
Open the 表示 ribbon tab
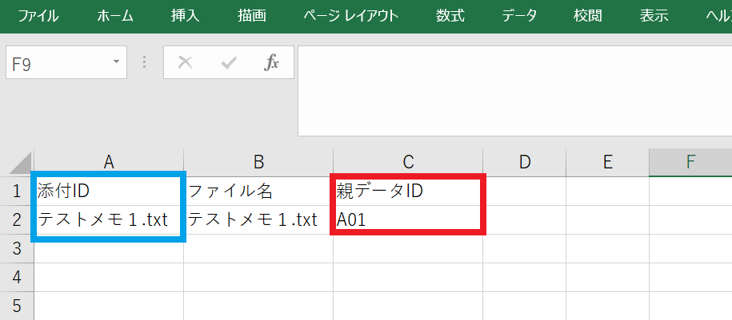[x=654, y=16]
